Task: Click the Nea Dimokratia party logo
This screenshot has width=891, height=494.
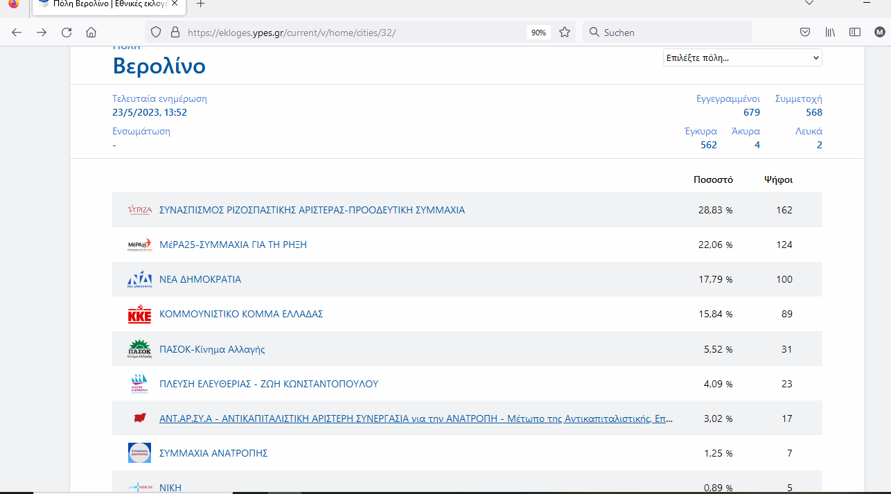Action: pyautogui.click(x=139, y=279)
